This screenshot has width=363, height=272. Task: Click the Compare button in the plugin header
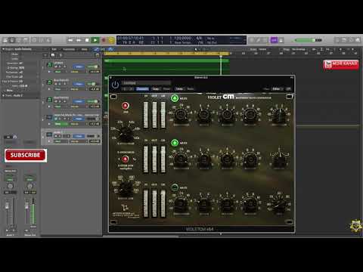pyautogui.click(x=142, y=89)
